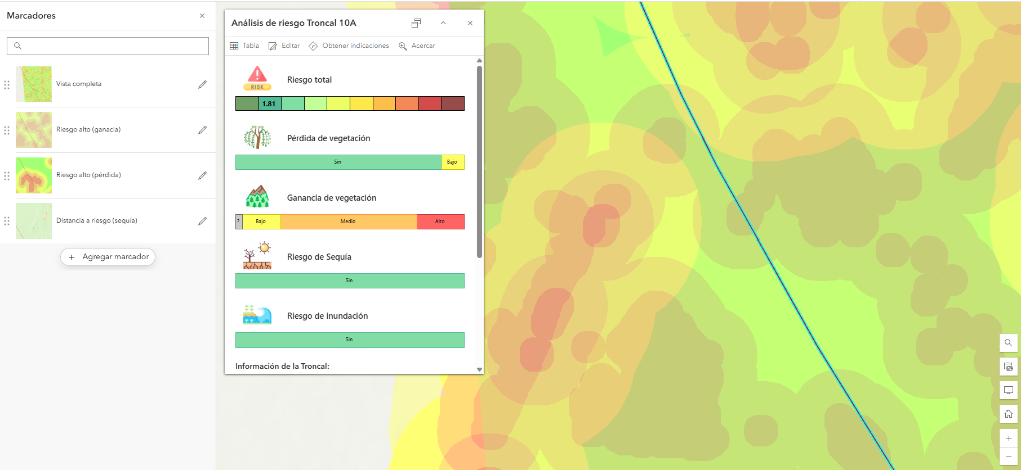Image resolution: width=1021 pixels, height=470 pixels.
Task: Open the Riesgo alto (pérdida) thumbnail
Action: pyautogui.click(x=34, y=175)
